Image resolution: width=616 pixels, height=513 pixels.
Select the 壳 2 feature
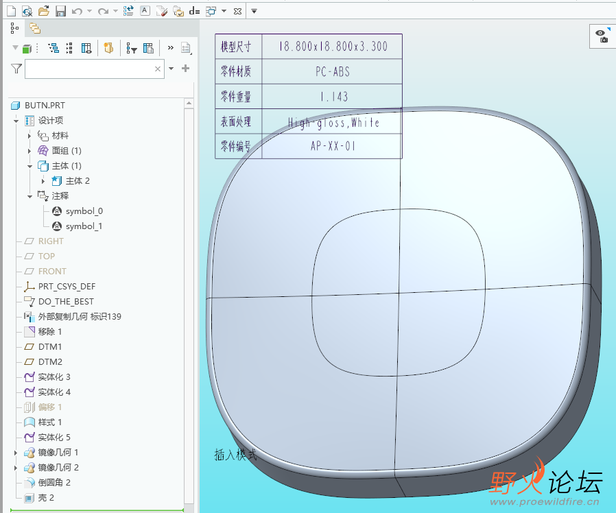[x=46, y=498]
